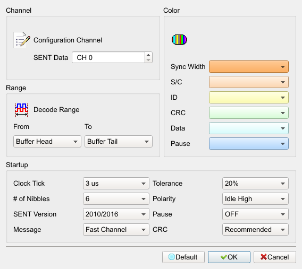Open the From Buffer Head dropdown
This screenshot has height=269, width=302.
click(x=47, y=142)
